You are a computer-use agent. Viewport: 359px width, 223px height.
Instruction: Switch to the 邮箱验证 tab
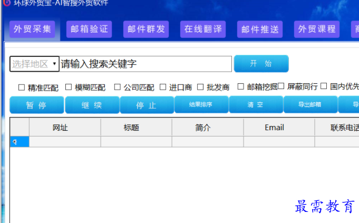(89, 30)
